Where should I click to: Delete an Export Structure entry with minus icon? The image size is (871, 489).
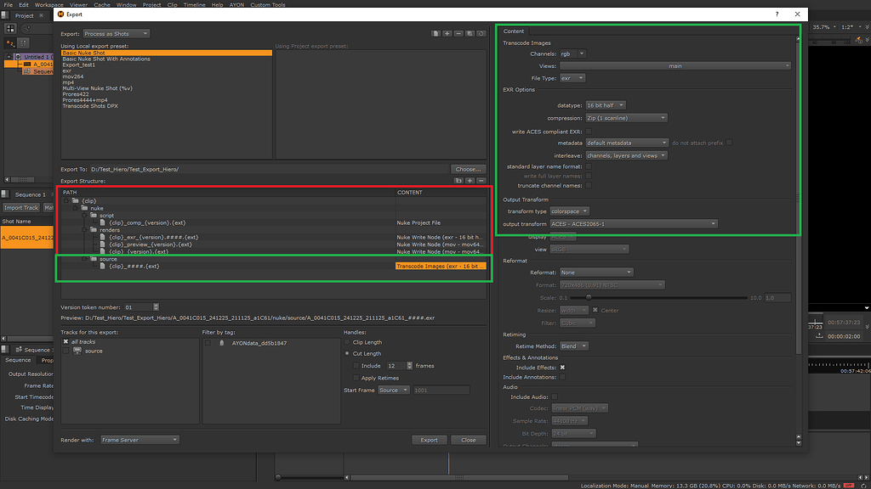pos(481,181)
